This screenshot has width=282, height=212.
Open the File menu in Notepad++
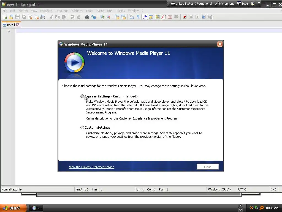pyautogui.click(x=5, y=11)
